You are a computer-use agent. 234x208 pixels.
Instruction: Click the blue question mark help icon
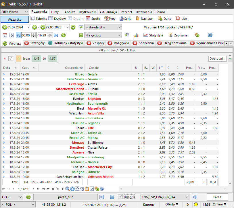pos(112,197)
